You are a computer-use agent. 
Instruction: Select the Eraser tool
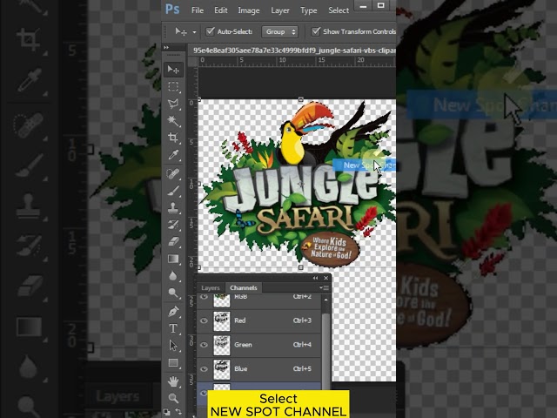tap(173, 242)
